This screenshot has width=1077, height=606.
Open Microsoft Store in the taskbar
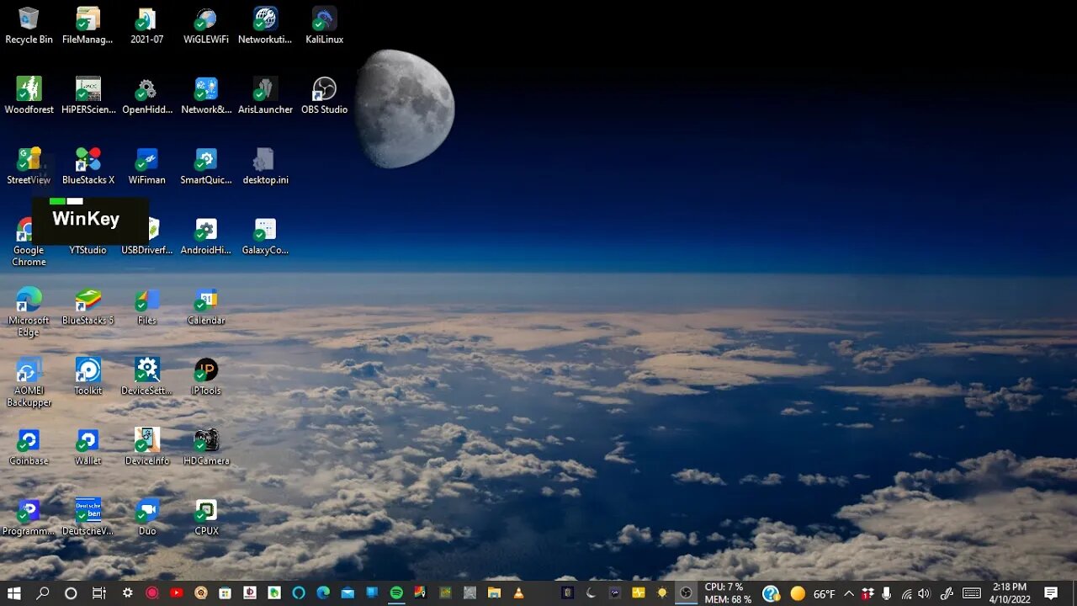225,593
